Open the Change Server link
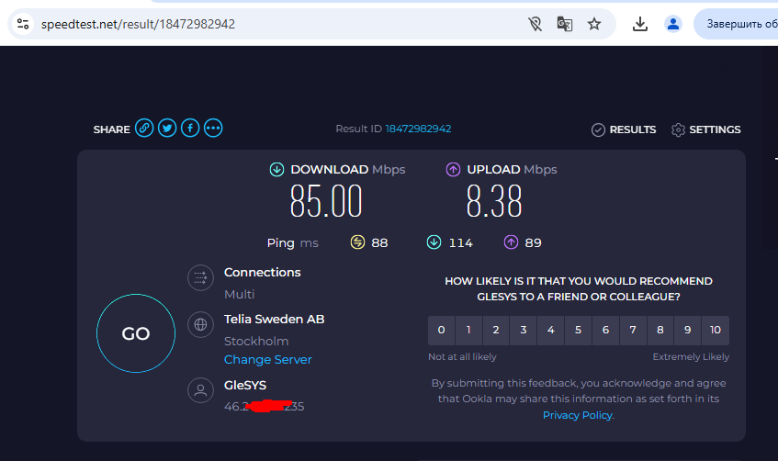The width and height of the screenshot is (778, 461). click(267, 359)
